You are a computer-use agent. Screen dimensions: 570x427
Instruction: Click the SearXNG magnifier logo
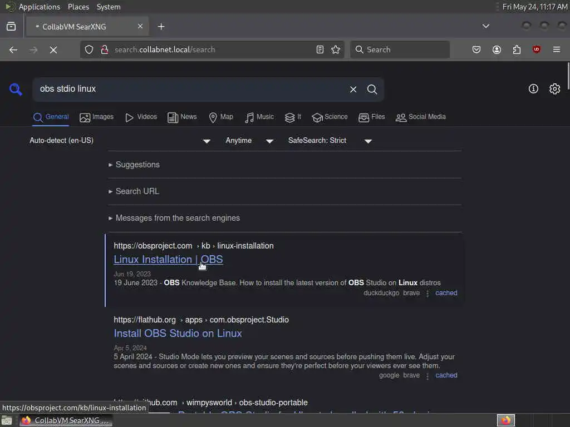click(16, 90)
